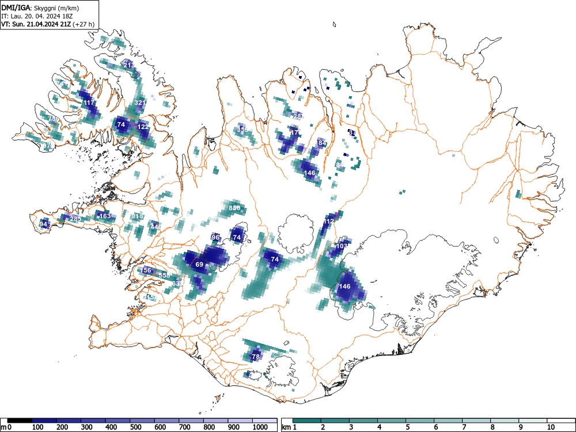This screenshot has width=576, height=432.
Task: Click the pale 900–1000 m legend swatch
Action: coord(240,420)
